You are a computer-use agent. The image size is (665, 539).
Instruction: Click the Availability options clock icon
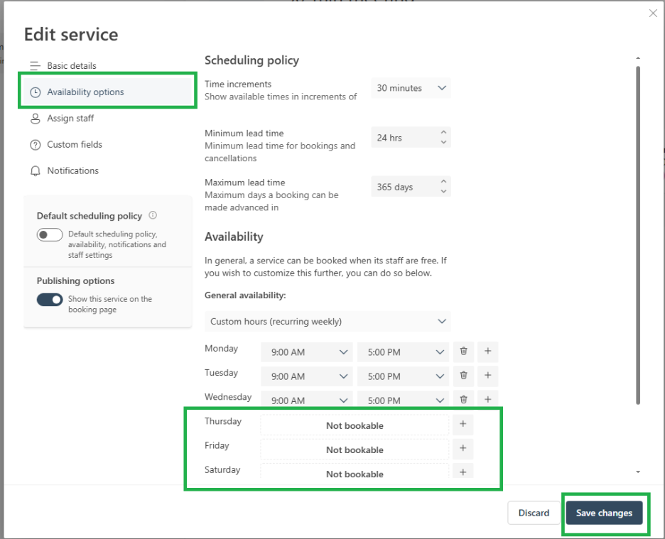tap(36, 92)
